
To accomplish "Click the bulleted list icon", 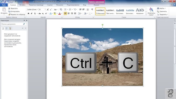I will [x=65, y=9].
